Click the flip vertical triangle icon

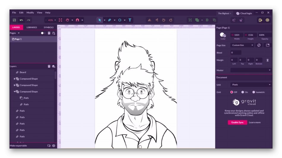(149, 20)
